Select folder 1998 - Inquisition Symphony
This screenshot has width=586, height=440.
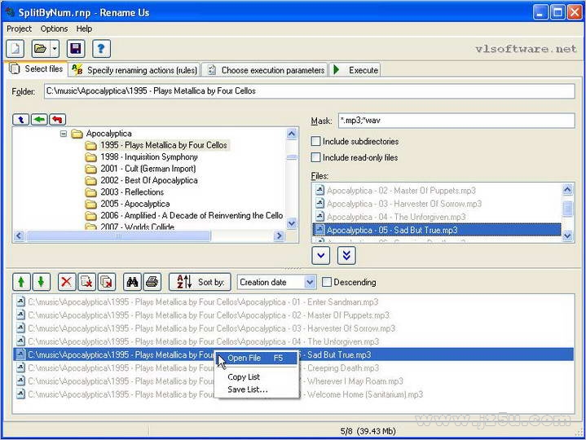(x=149, y=157)
